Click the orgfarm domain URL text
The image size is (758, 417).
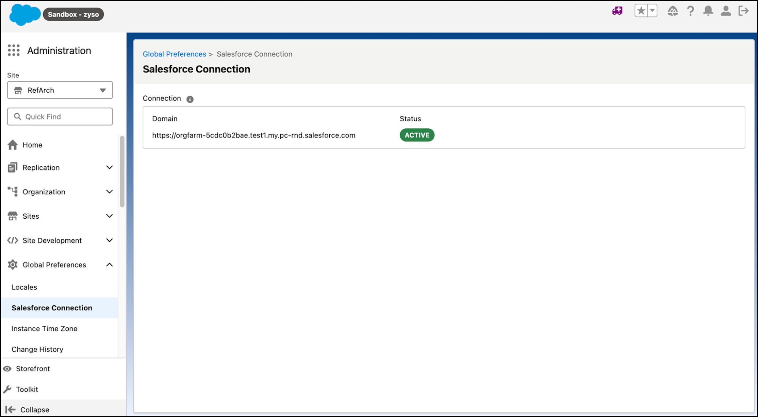tap(253, 135)
